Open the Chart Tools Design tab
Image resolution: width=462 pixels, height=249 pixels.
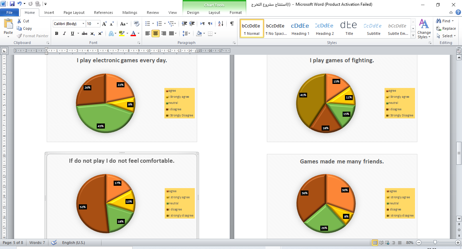(x=193, y=13)
